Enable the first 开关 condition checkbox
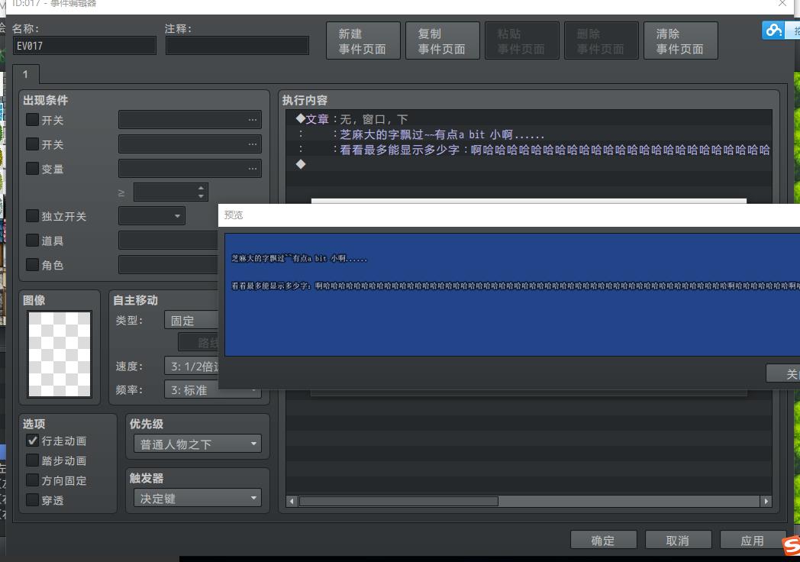Screen dimensions: 800x562 pos(32,120)
